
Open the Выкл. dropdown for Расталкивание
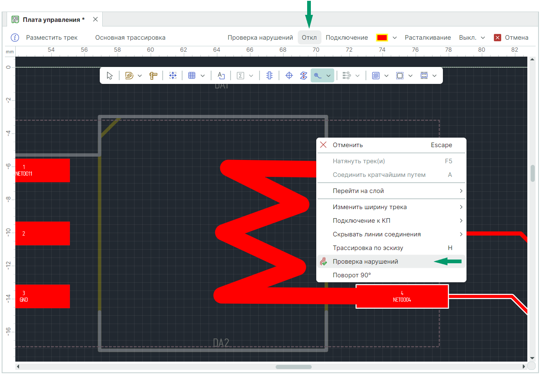[x=472, y=38]
